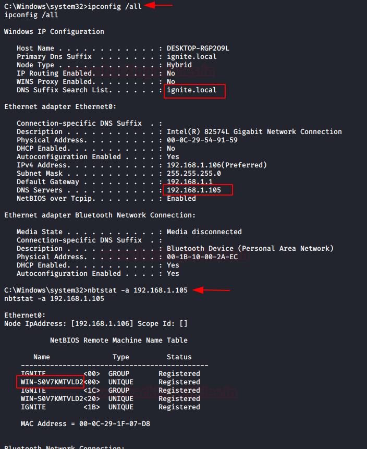Viewport: 367px width, 449px height.
Task: Click the red arrow beside the nbtstat command
Action: click(211, 290)
